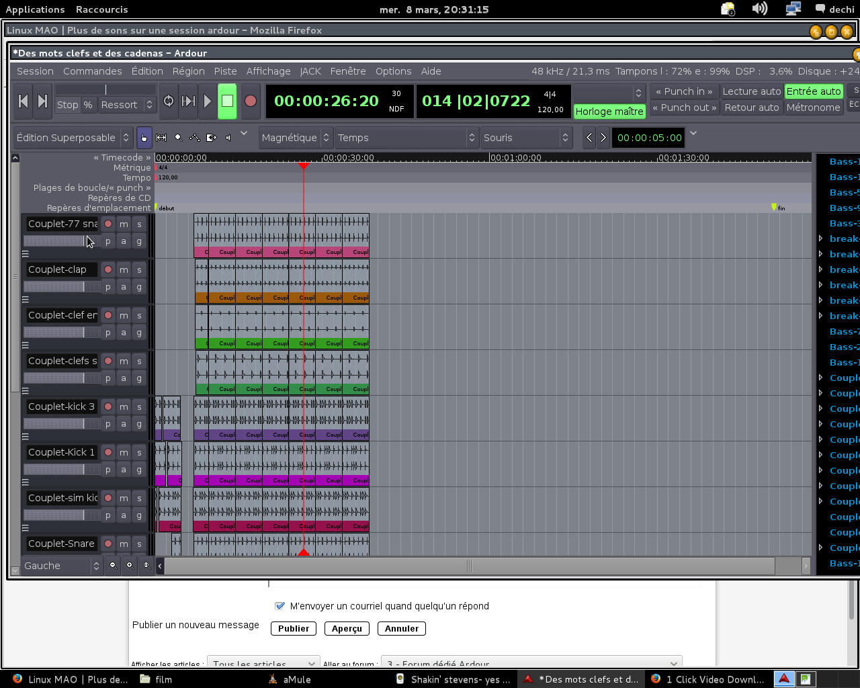Toggle the email notification checkbox
The height and width of the screenshot is (688, 860).
[x=280, y=606]
